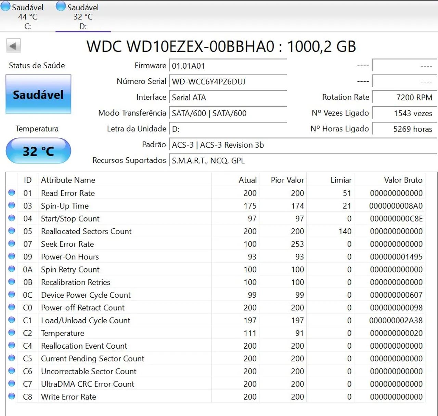
Task: Click raw value 000000001495 for Power-On Hours
Action: tap(396, 257)
